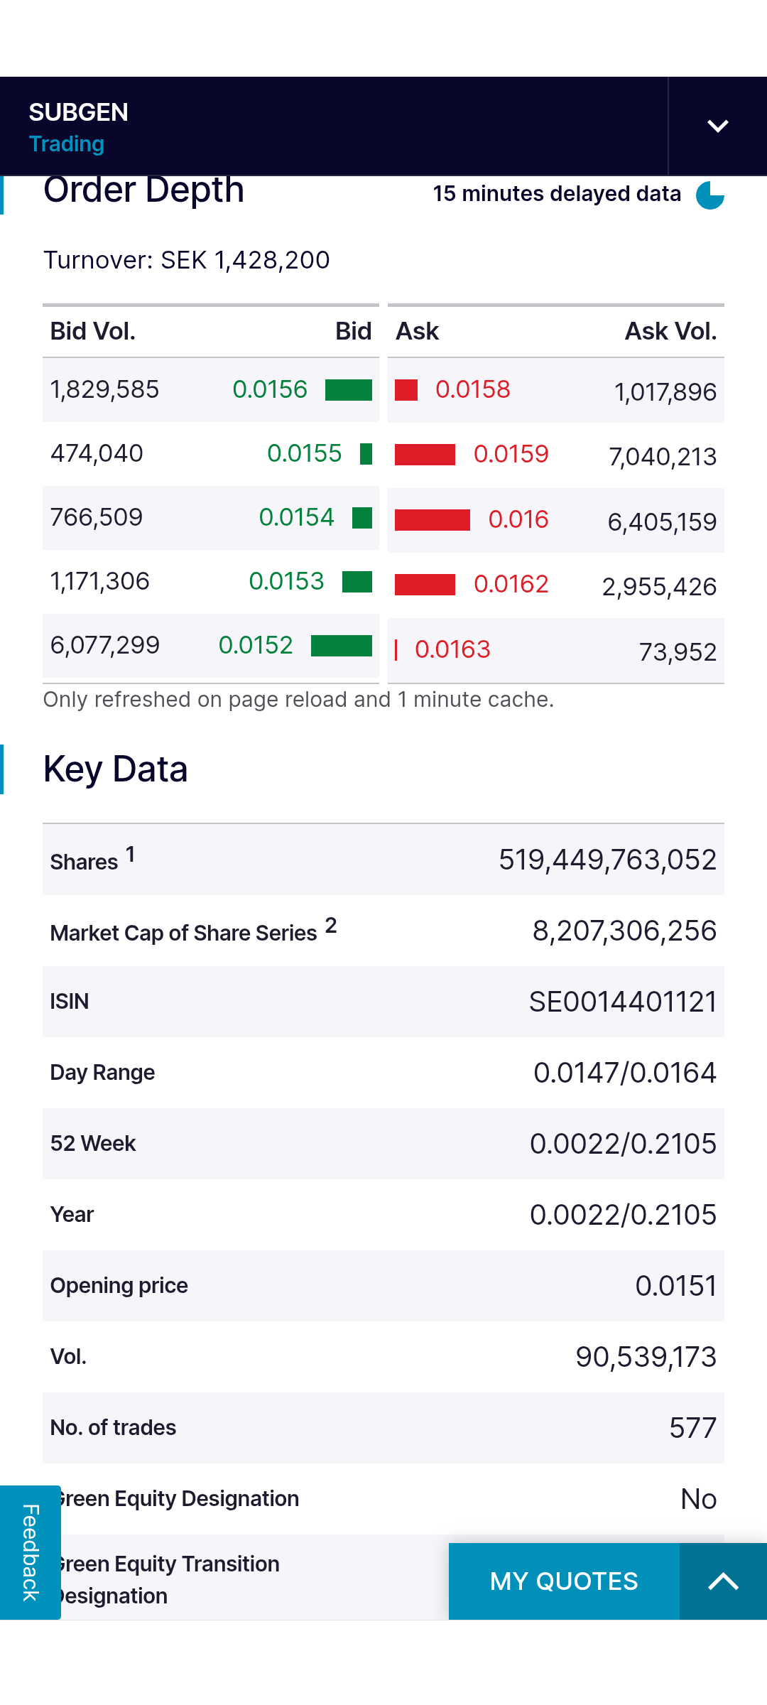This screenshot has height=1705, width=767.
Task: Select the 0.0155 bid price
Action: 305,453
